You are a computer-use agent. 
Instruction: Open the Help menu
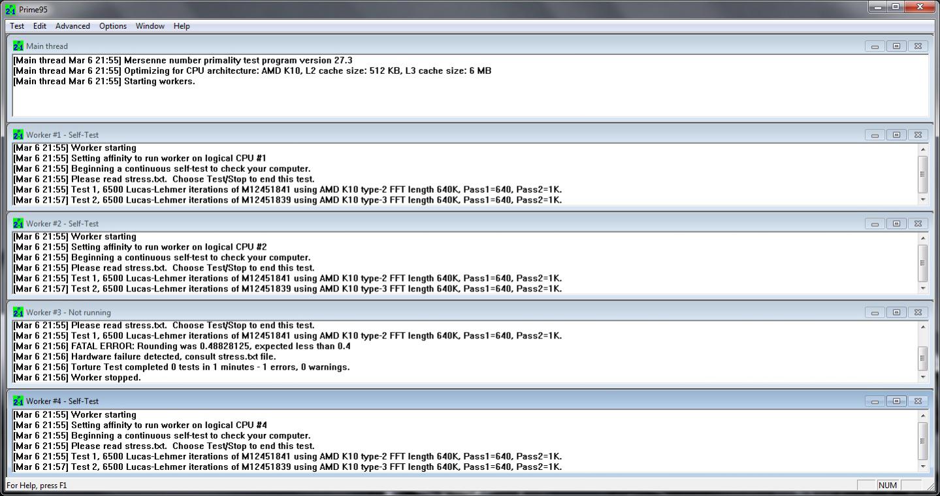coord(182,26)
